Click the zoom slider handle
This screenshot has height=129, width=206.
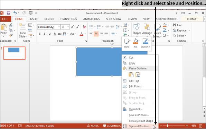168,126
